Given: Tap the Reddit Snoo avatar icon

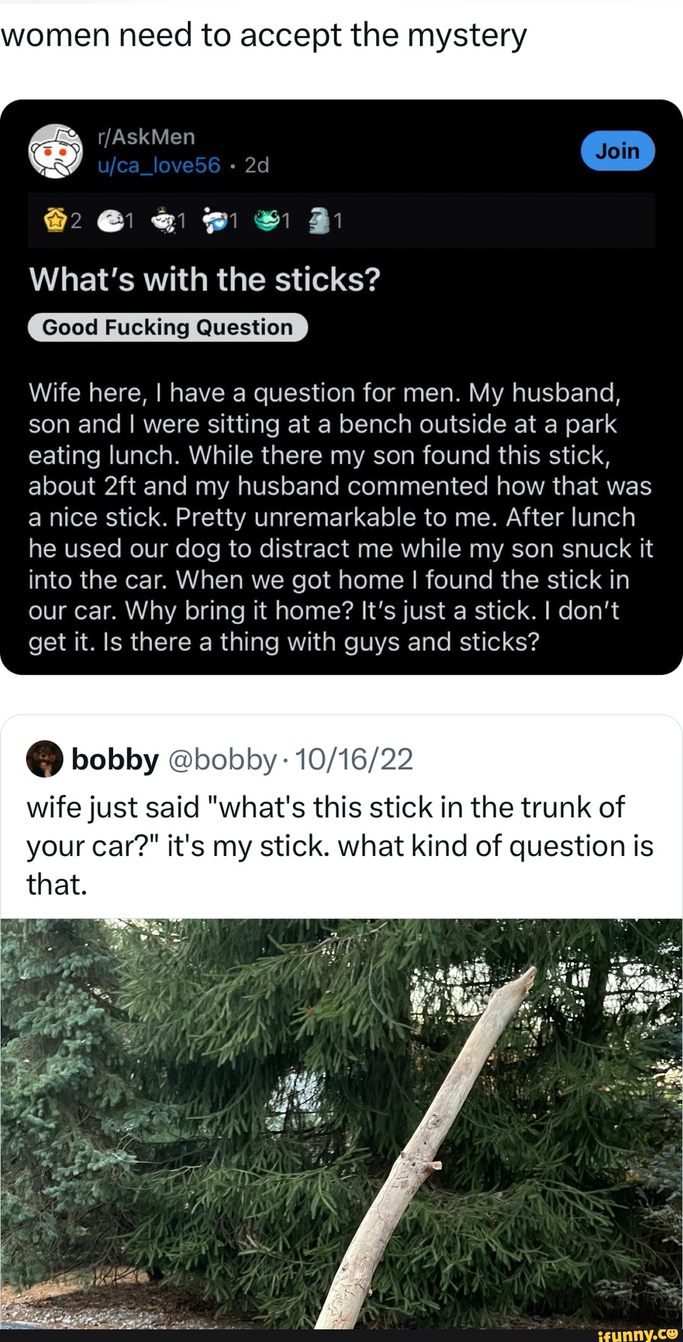Looking at the screenshot, I should click(x=56, y=151).
